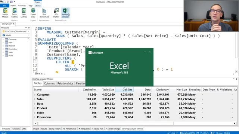Viewport: 239px width, 134px height.
Task: Expand the Customer table in the Metadata tree
Action: pos(3,39)
